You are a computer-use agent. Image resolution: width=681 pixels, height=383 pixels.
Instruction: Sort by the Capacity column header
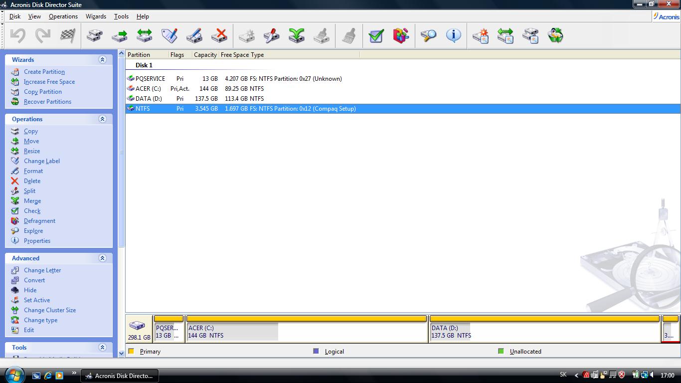[x=205, y=55]
